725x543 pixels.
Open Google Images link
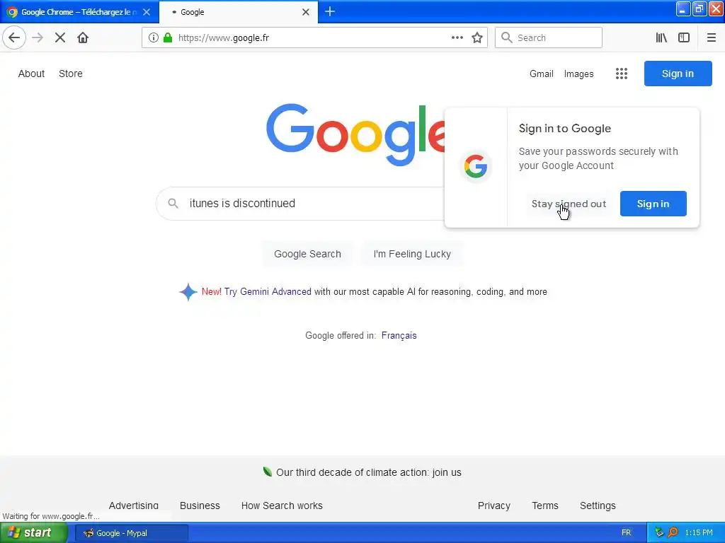pos(579,74)
